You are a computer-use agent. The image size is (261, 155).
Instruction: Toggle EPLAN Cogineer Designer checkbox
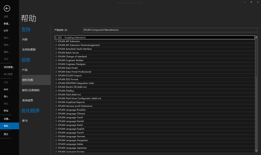(56, 64)
